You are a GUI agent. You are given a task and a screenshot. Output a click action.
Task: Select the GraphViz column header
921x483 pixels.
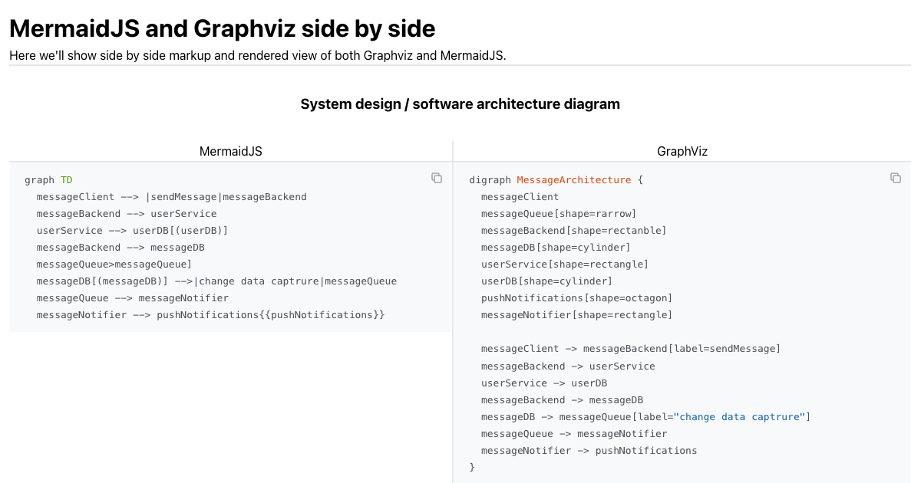click(682, 151)
